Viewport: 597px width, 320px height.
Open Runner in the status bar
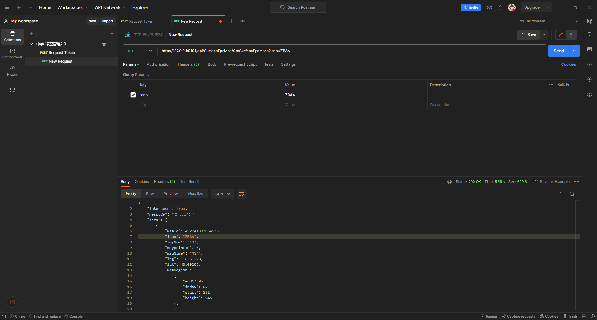(x=489, y=316)
